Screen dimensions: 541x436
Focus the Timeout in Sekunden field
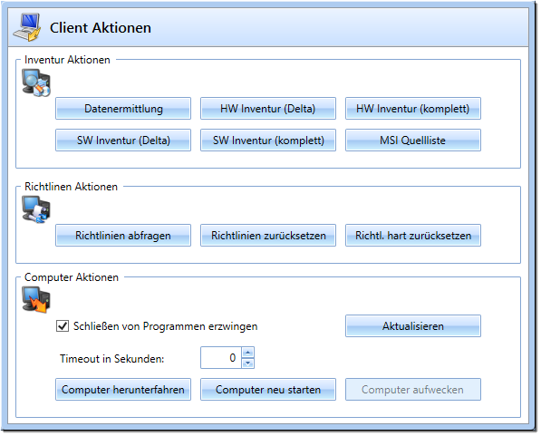pos(221,358)
